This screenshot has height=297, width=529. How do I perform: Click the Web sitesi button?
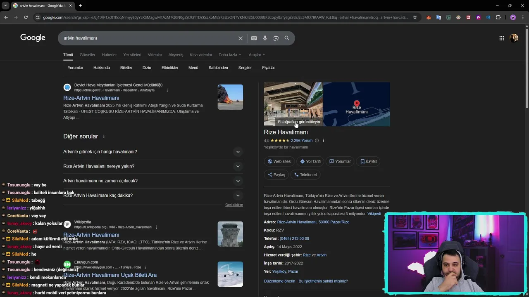pos(279,161)
